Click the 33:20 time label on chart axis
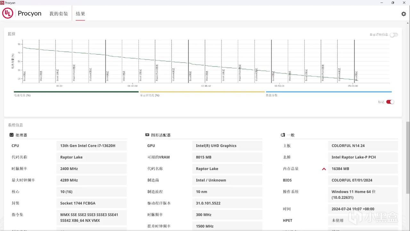Image resolution: width=410 pixels, height=231 pixels. pyautogui.click(x=59, y=86)
